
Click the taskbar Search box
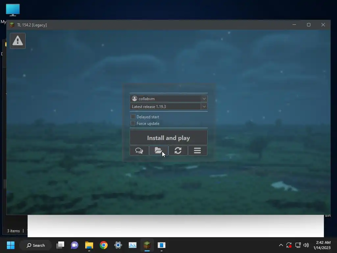tap(36, 245)
